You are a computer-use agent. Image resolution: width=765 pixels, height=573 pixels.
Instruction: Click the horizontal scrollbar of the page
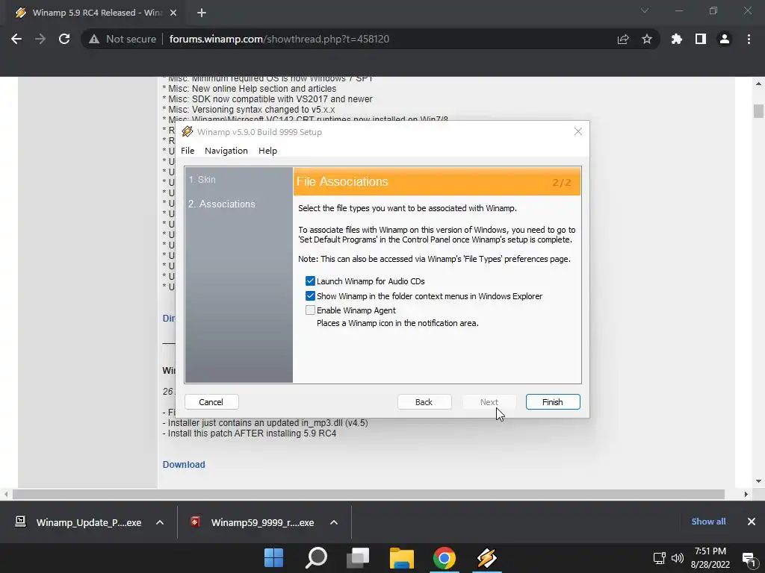click(x=368, y=494)
